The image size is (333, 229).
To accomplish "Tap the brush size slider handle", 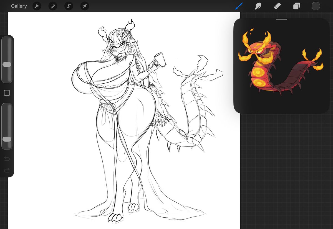I will (7, 64).
